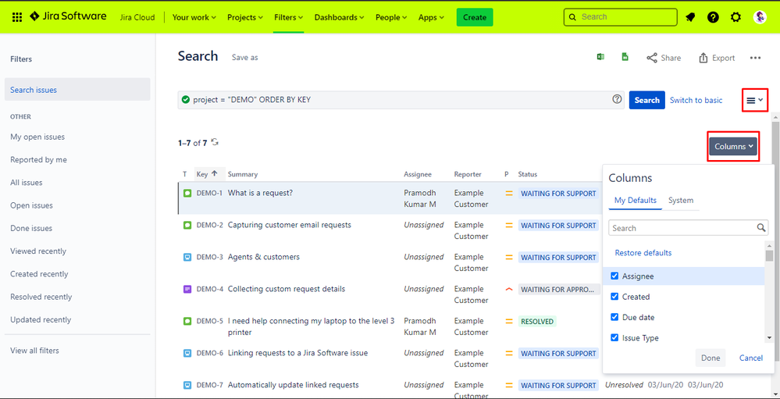Uncheck the Issue Type column checkbox

pos(614,338)
